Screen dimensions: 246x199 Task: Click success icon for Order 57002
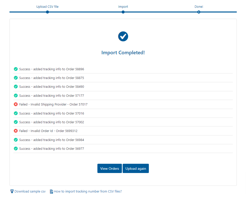(x=16, y=122)
